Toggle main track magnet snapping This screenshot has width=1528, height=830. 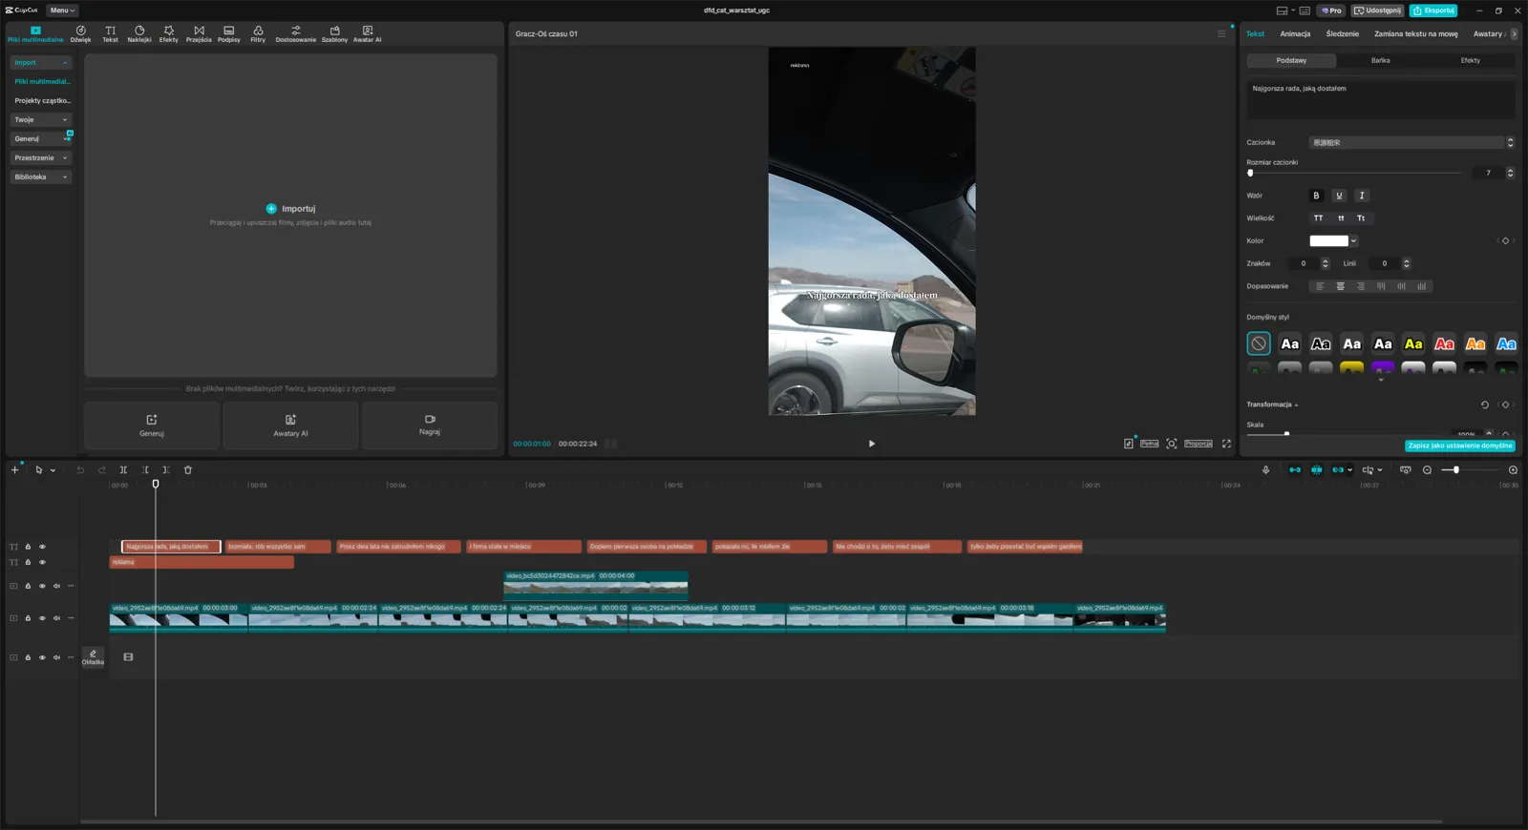[1295, 469]
